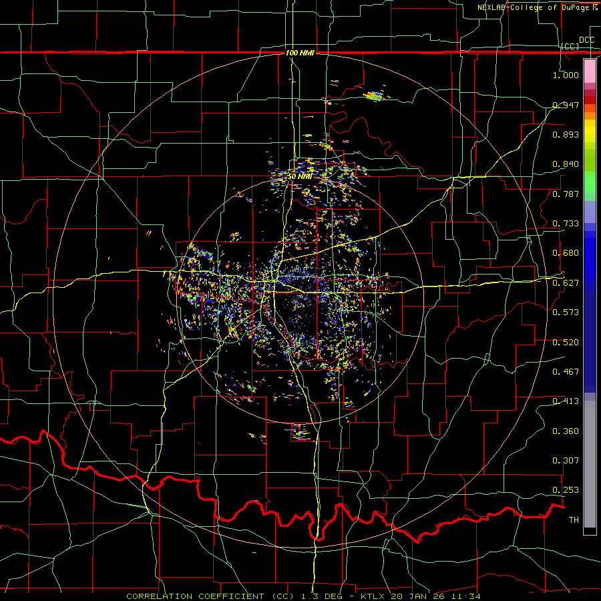Pick the pink color bar segment
This screenshot has width=601, height=601.
point(590,71)
